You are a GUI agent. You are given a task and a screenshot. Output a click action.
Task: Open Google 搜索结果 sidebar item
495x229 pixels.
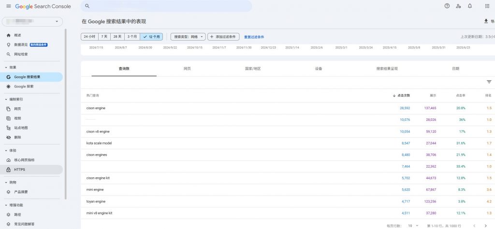pos(32,77)
